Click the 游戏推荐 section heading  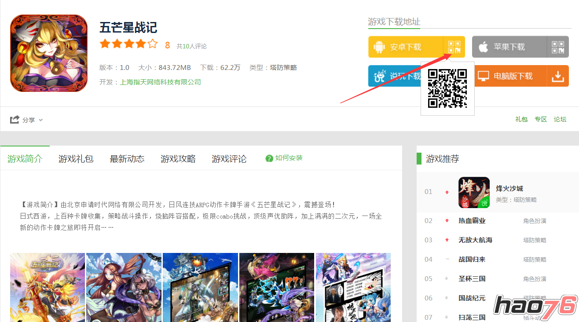pyautogui.click(x=443, y=159)
